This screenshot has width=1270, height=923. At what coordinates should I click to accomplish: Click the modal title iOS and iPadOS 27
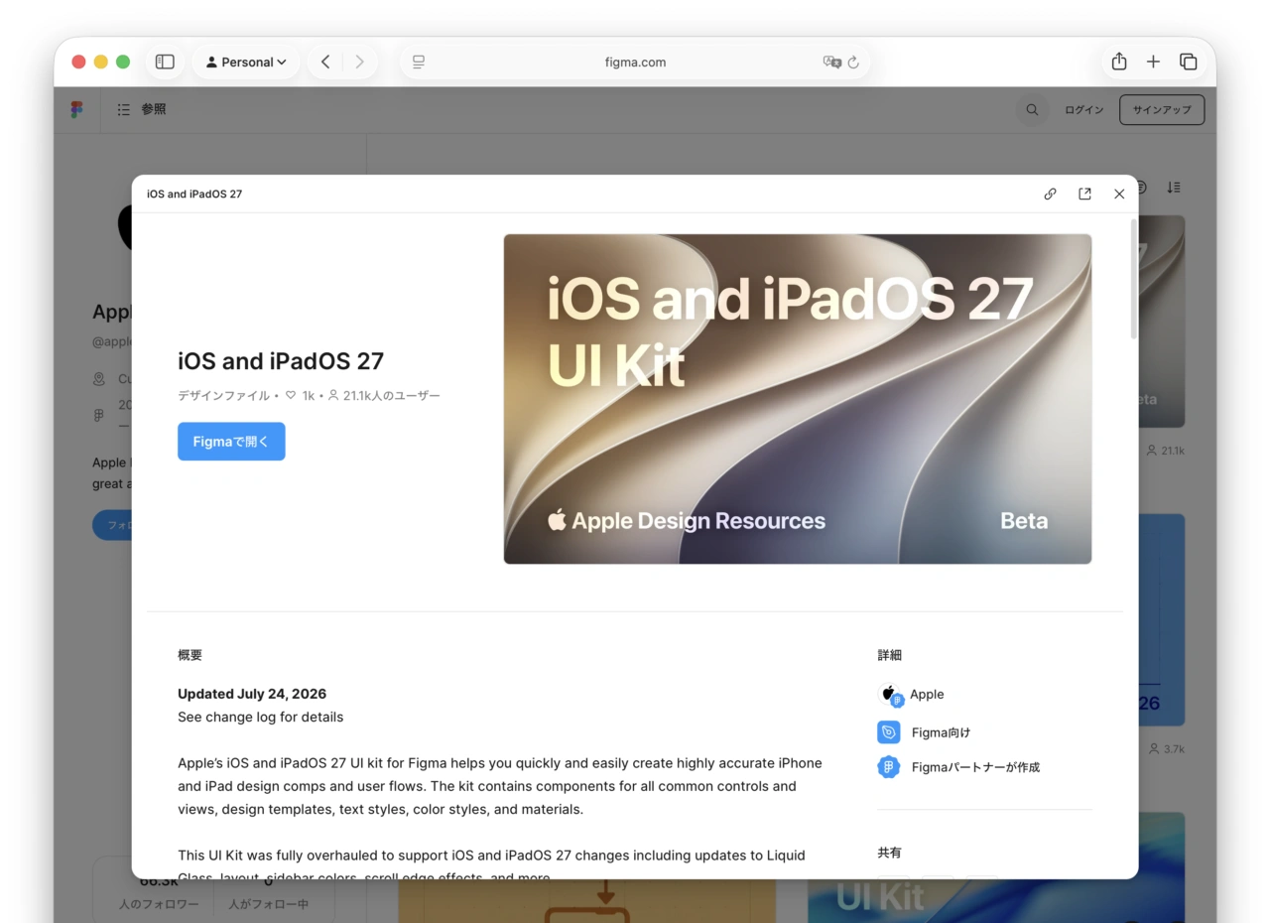194,194
